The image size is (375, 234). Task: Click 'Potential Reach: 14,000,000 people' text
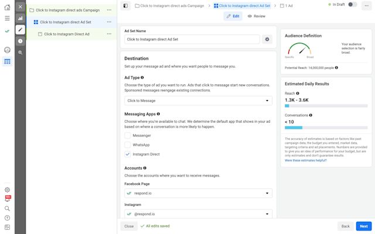309,68
